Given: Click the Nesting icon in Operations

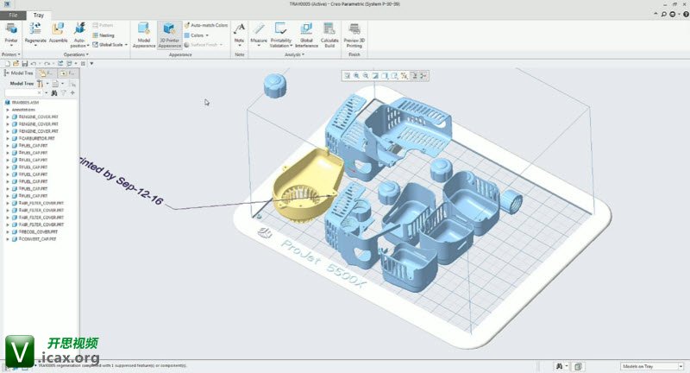Looking at the screenshot, I should pos(105,35).
